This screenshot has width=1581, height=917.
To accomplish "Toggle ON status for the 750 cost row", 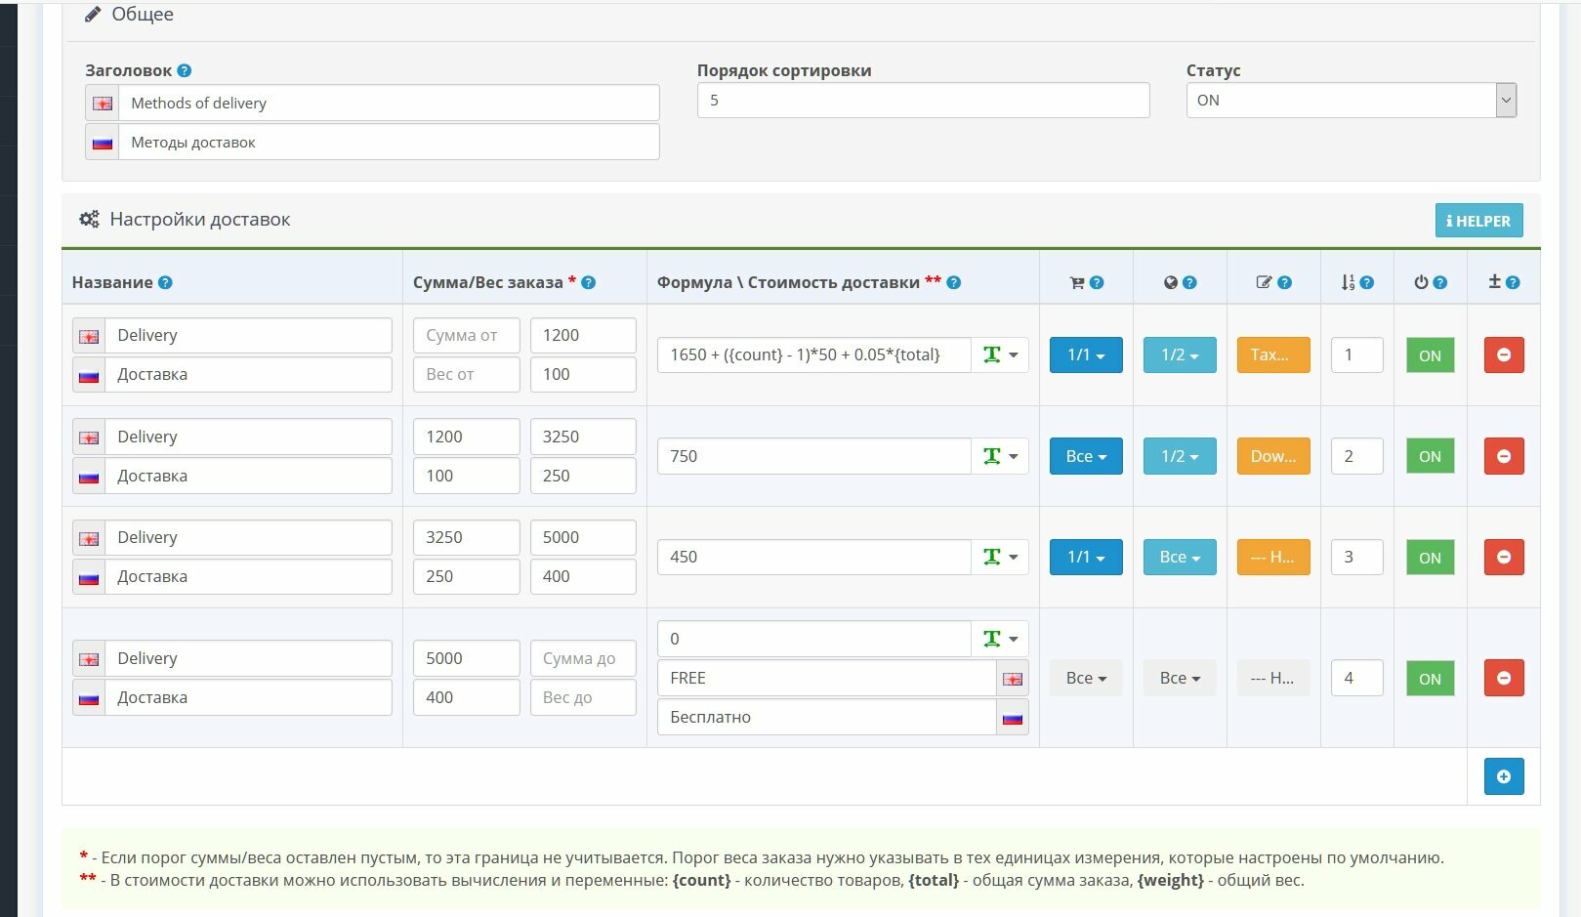I will click(x=1430, y=456).
